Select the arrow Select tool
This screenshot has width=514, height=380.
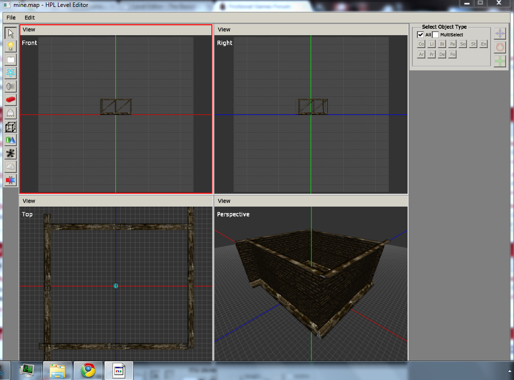(10, 33)
